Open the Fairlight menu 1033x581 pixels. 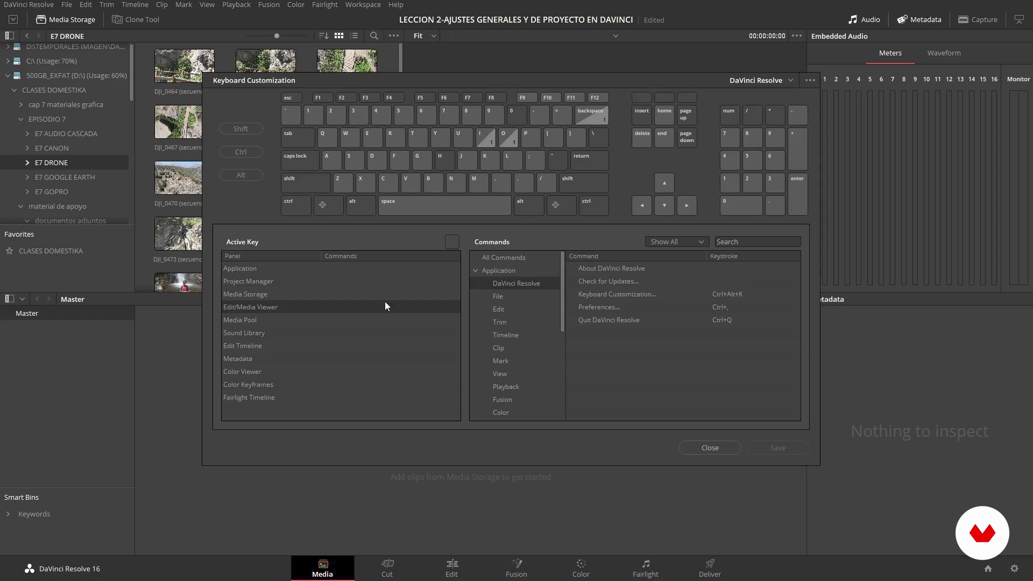(324, 4)
